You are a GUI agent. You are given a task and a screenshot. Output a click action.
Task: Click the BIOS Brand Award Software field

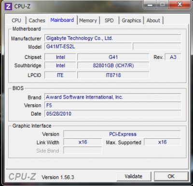pyautogui.click(x=112, y=97)
